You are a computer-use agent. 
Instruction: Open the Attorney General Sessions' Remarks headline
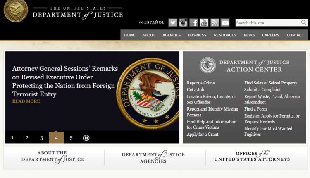64,81
